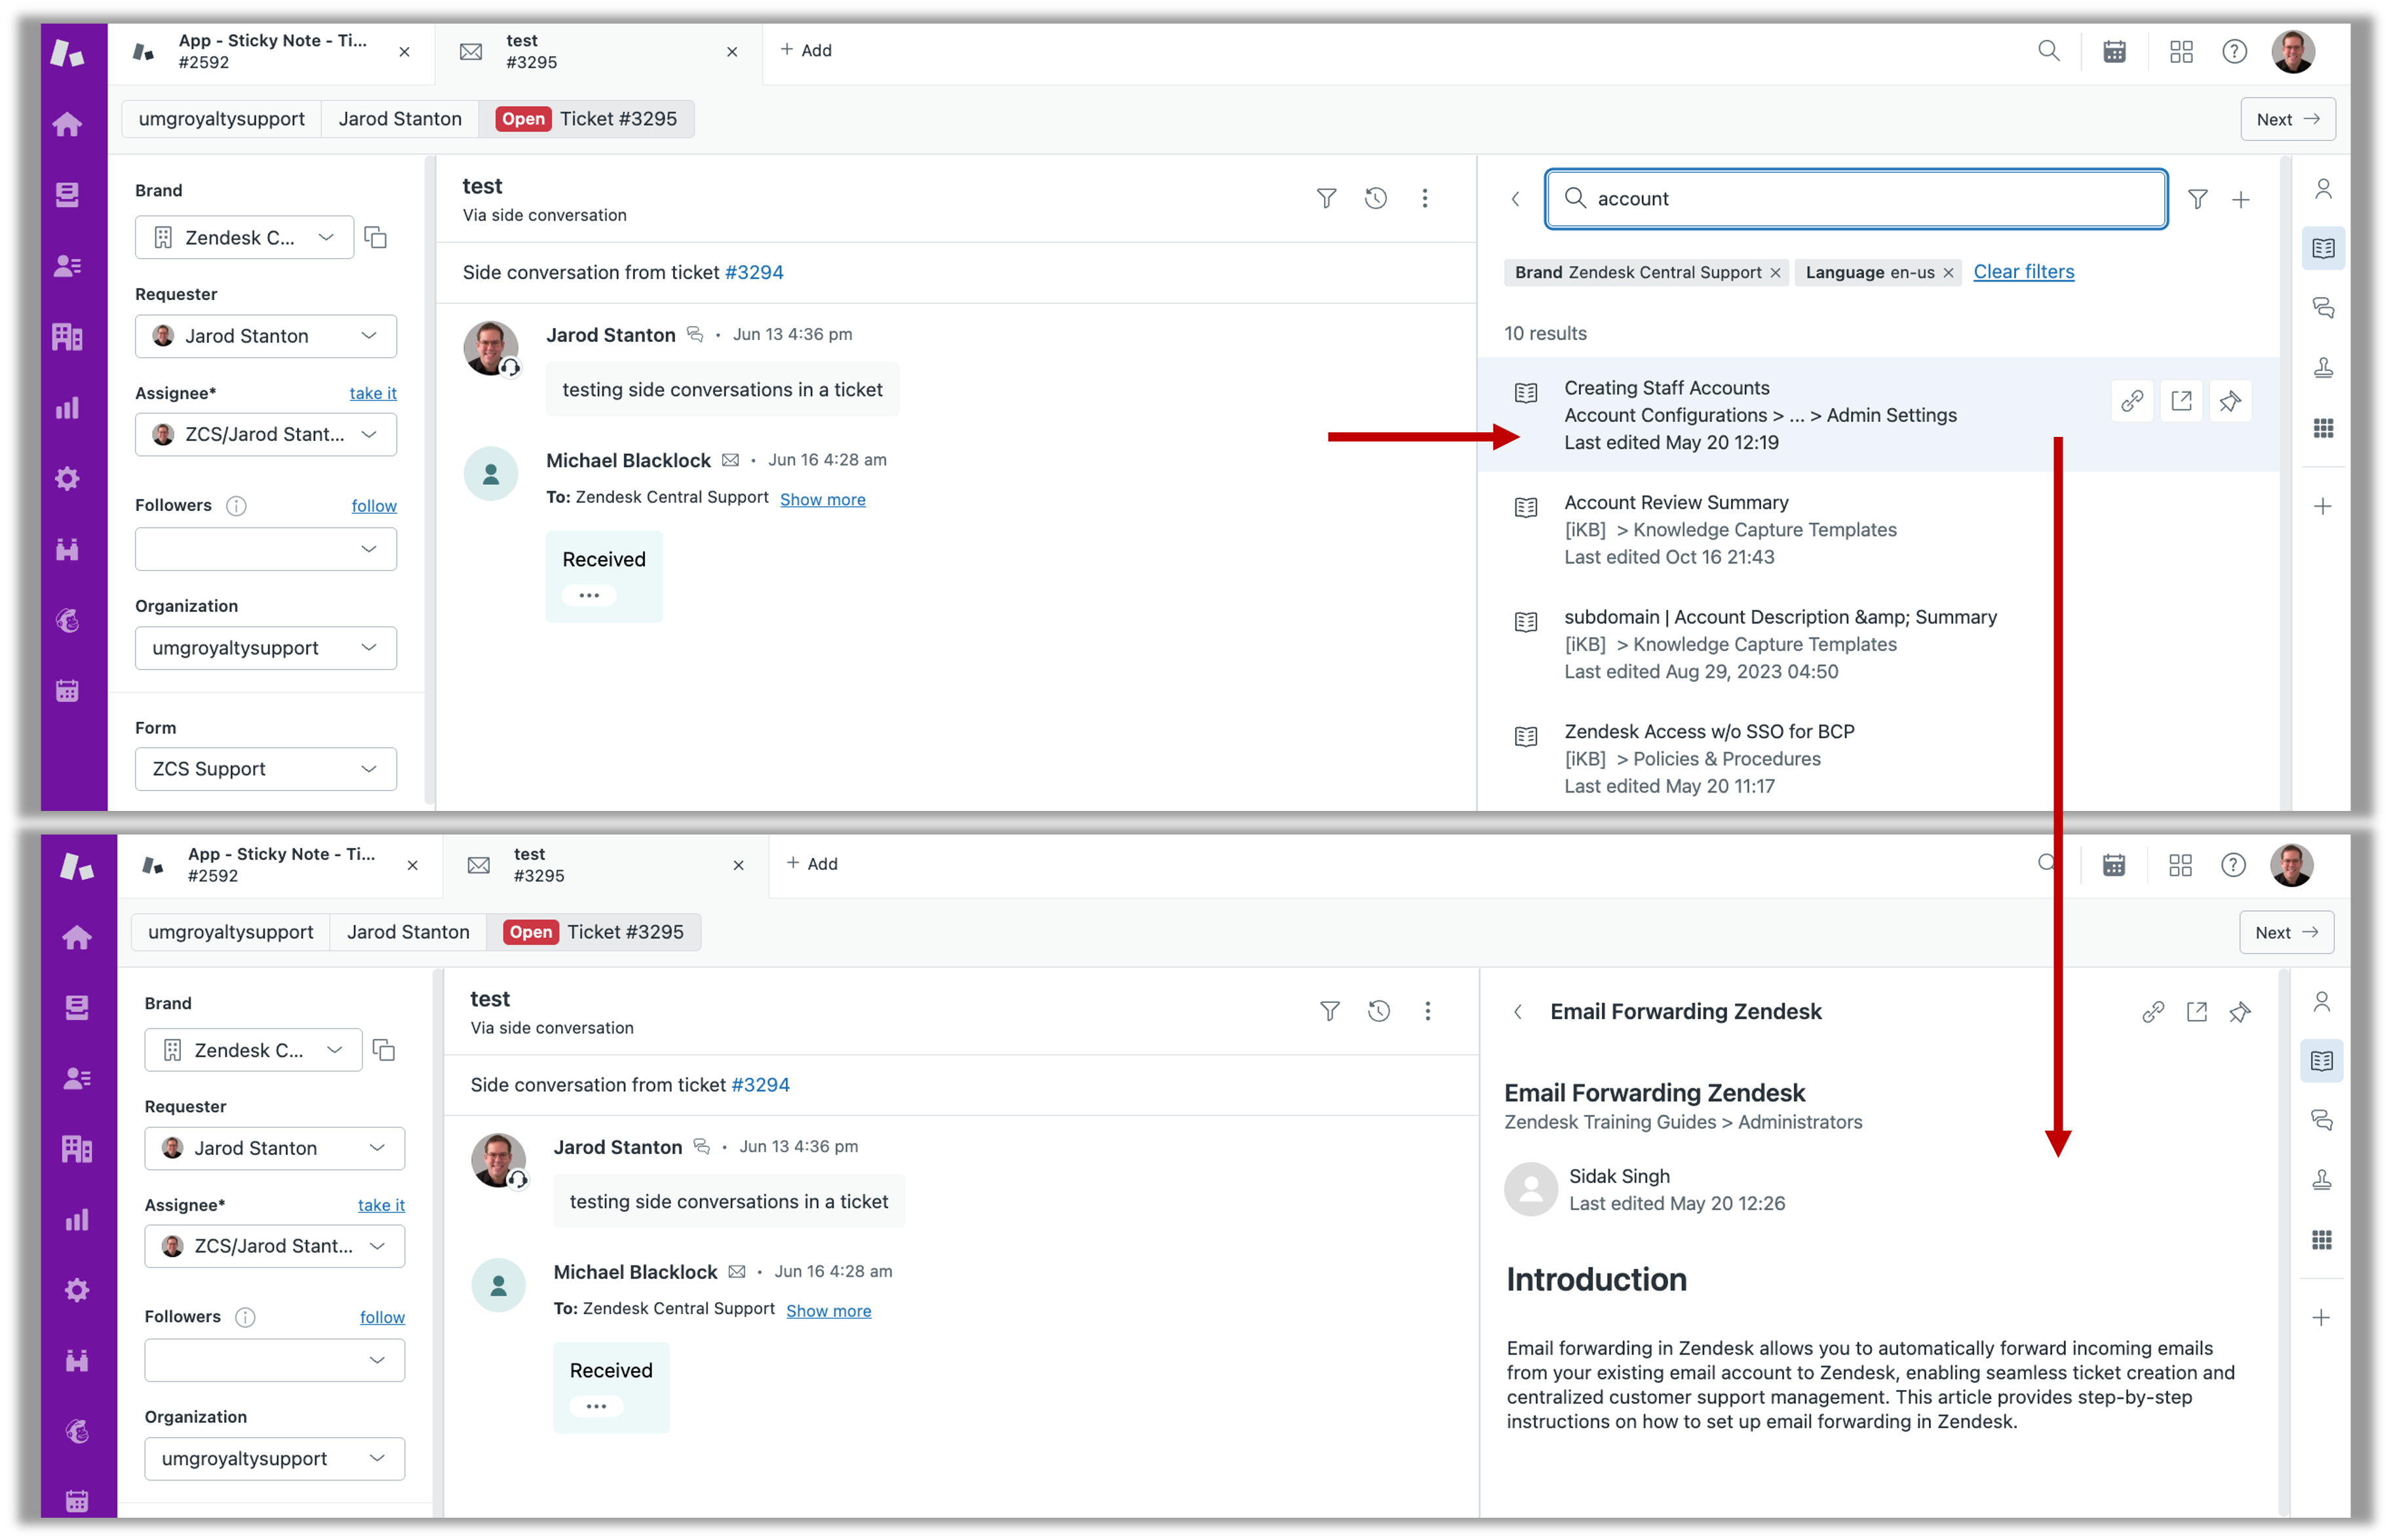Open Reporting bar-chart icon in upper screenshot sidebar
This screenshot has height=1540, width=2391.
[x=67, y=408]
